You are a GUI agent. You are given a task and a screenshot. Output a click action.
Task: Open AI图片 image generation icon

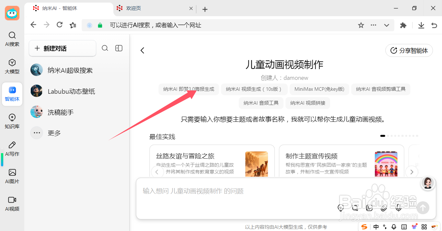click(12, 176)
